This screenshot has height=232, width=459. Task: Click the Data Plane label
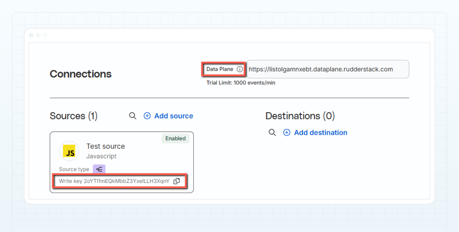tap(220, 69)
